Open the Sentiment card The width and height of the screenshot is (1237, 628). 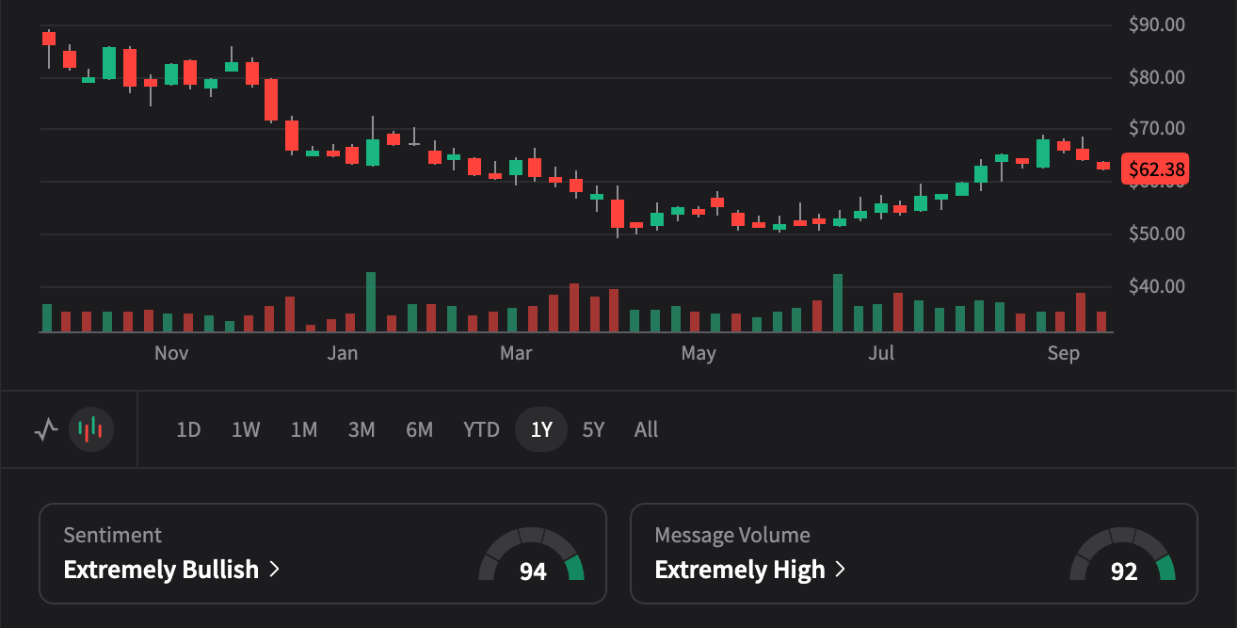point(323,554)
